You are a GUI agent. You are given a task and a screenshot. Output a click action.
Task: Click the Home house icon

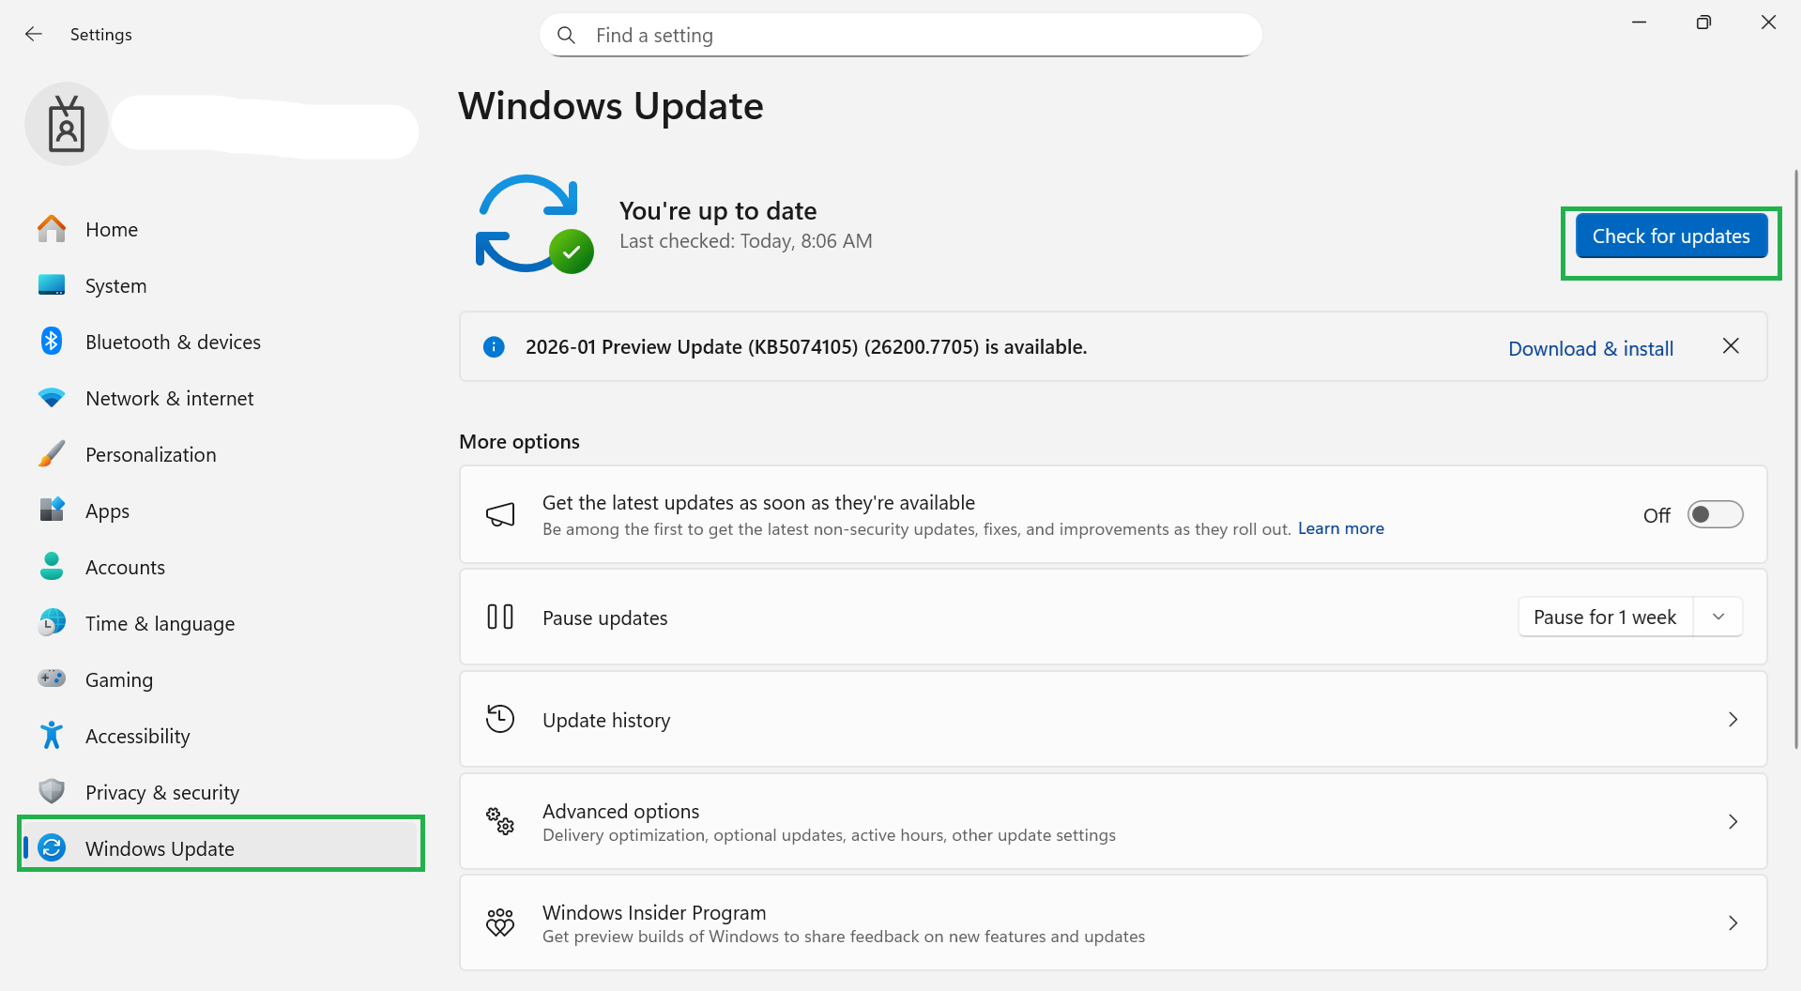tap(52, 229)
